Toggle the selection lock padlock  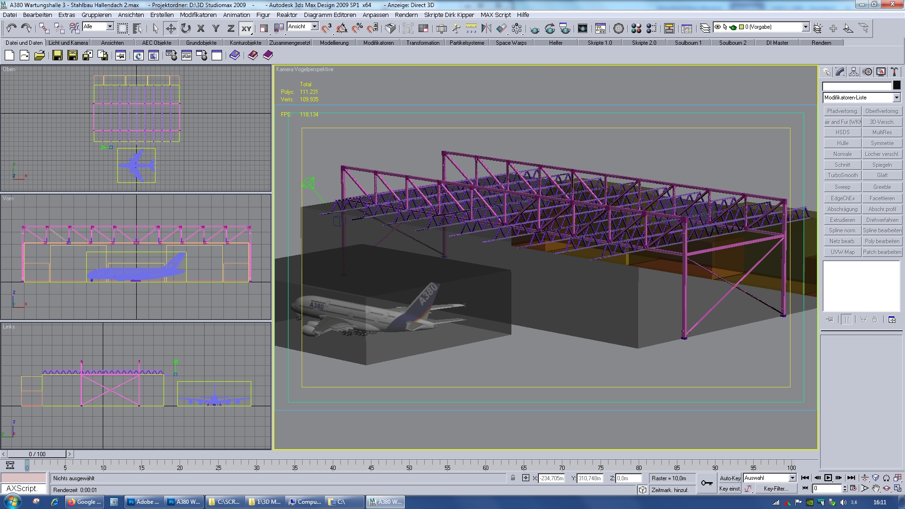pyautogui.click(x=513, y=478)
